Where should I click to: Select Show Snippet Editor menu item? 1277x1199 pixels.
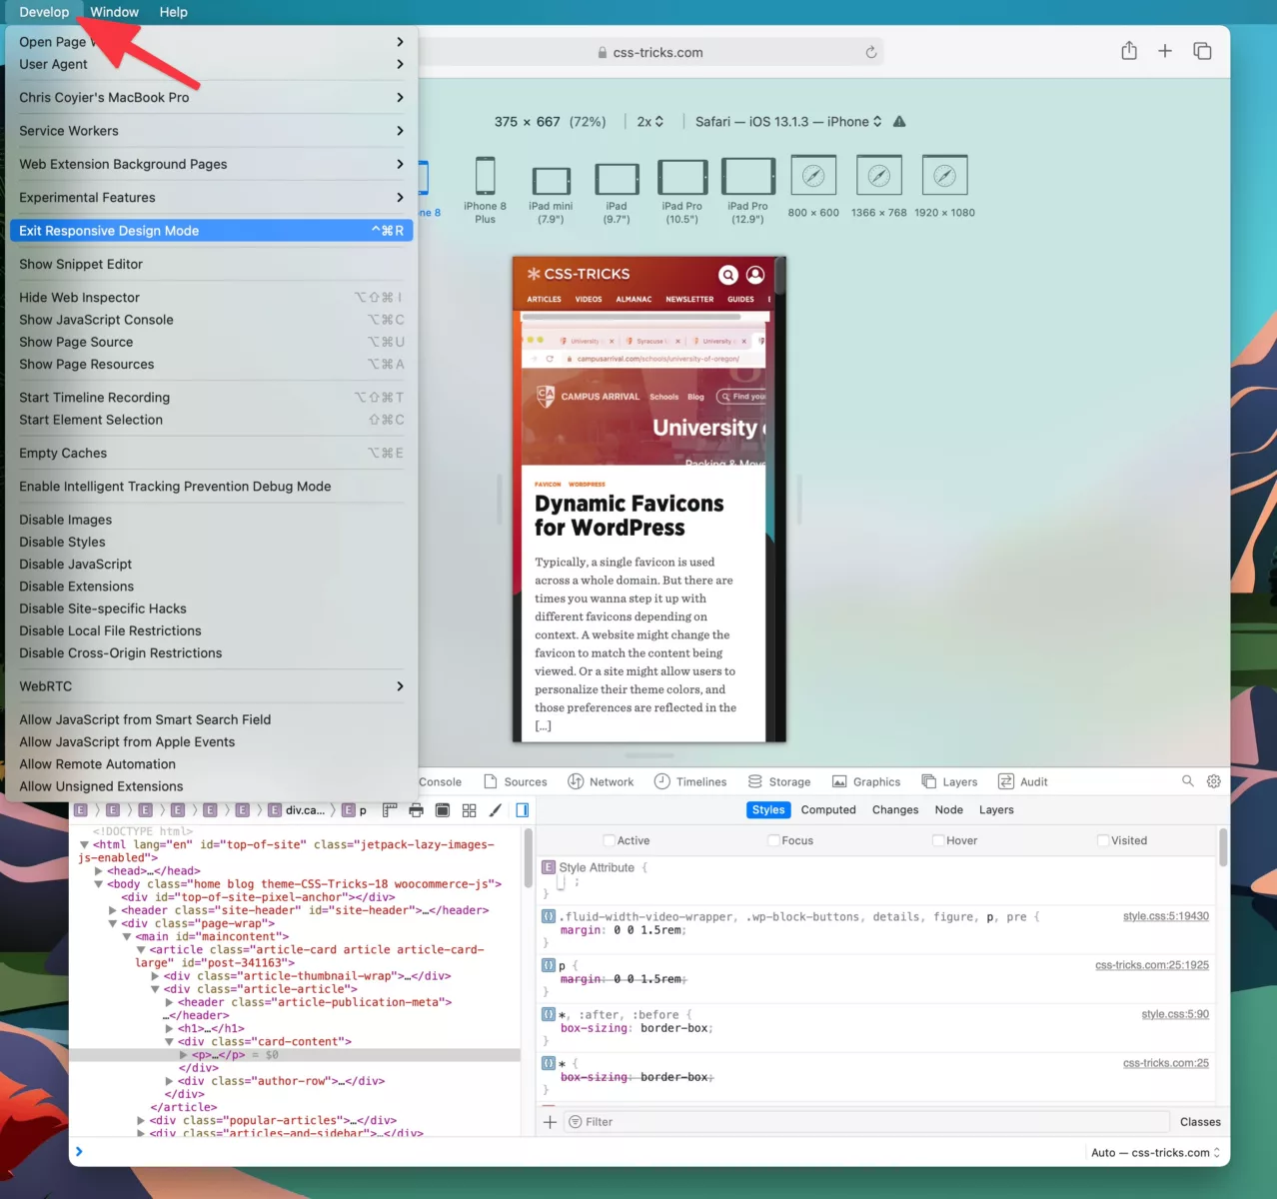coord(211,264)
